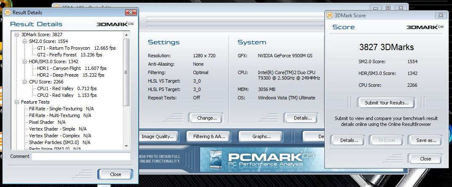Select Fill Rate - Multi-Texturing row
The height and width of the screenshot is (187, 452).
point(60,115)
